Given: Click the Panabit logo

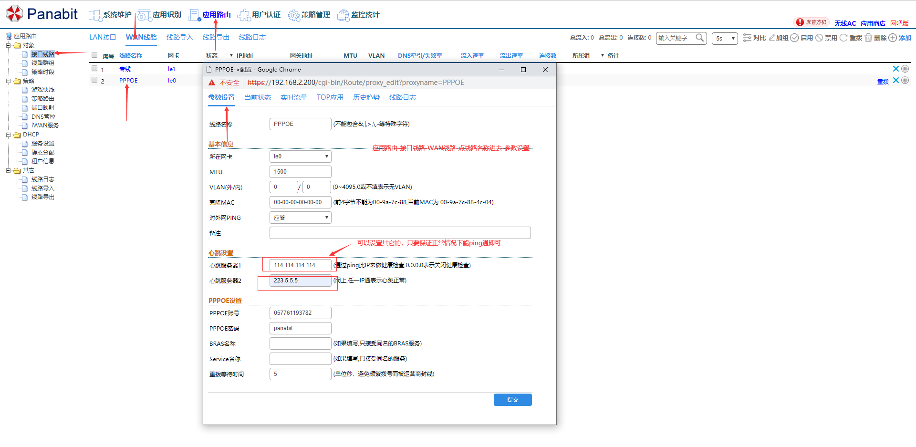Looking at the screenshot, I should (x=42, y=14).
